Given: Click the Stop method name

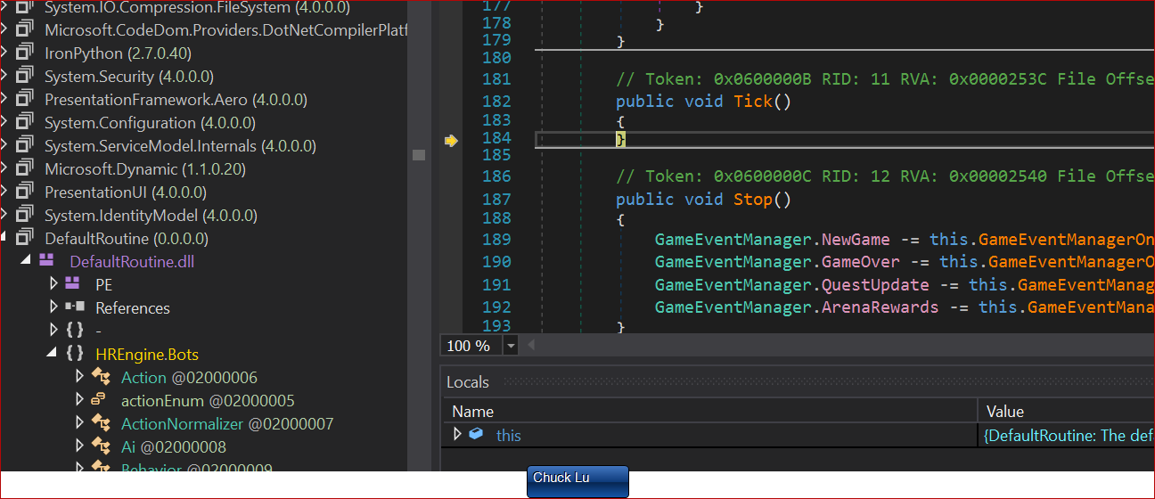Looking at the screenshot, I should 753,199.
